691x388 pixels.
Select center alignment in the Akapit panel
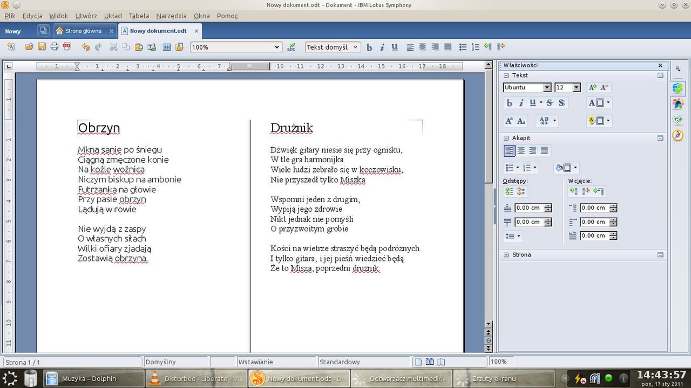pos(521,150)
